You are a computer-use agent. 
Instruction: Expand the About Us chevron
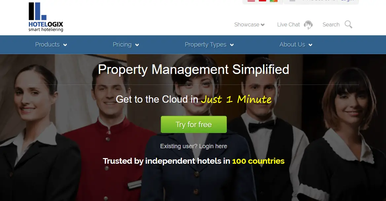(310, 45)
